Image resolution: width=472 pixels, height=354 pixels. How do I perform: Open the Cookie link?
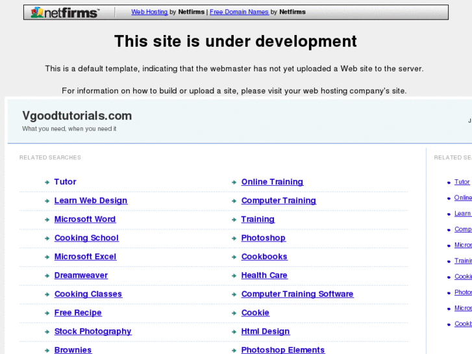[255, 312]
